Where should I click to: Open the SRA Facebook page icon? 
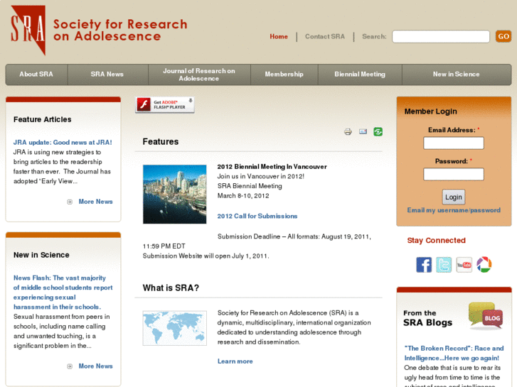(424, 265)
